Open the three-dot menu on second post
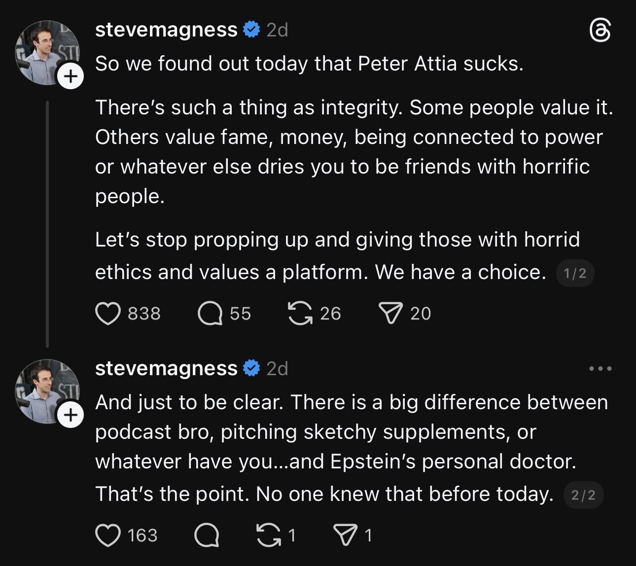Image resolution: width=636 pixels, height=566 pixels. pos(600,368)
